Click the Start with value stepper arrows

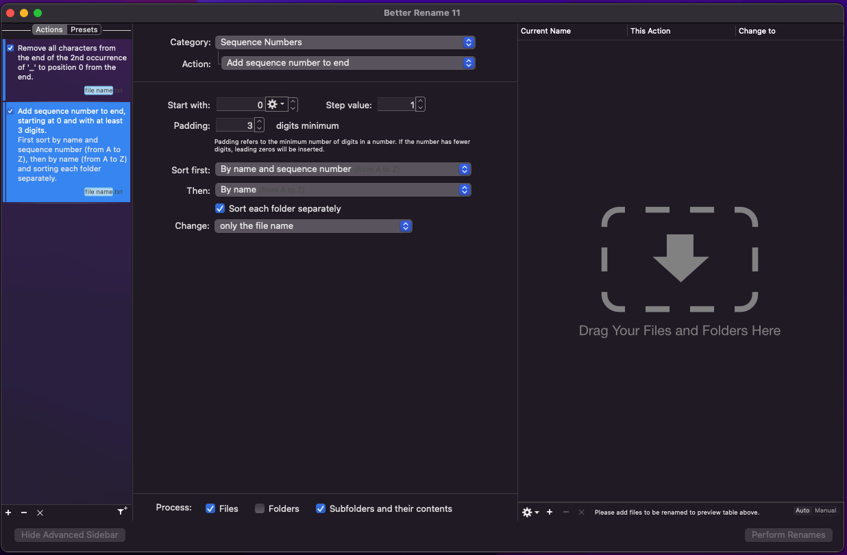(x=293, y=105)
